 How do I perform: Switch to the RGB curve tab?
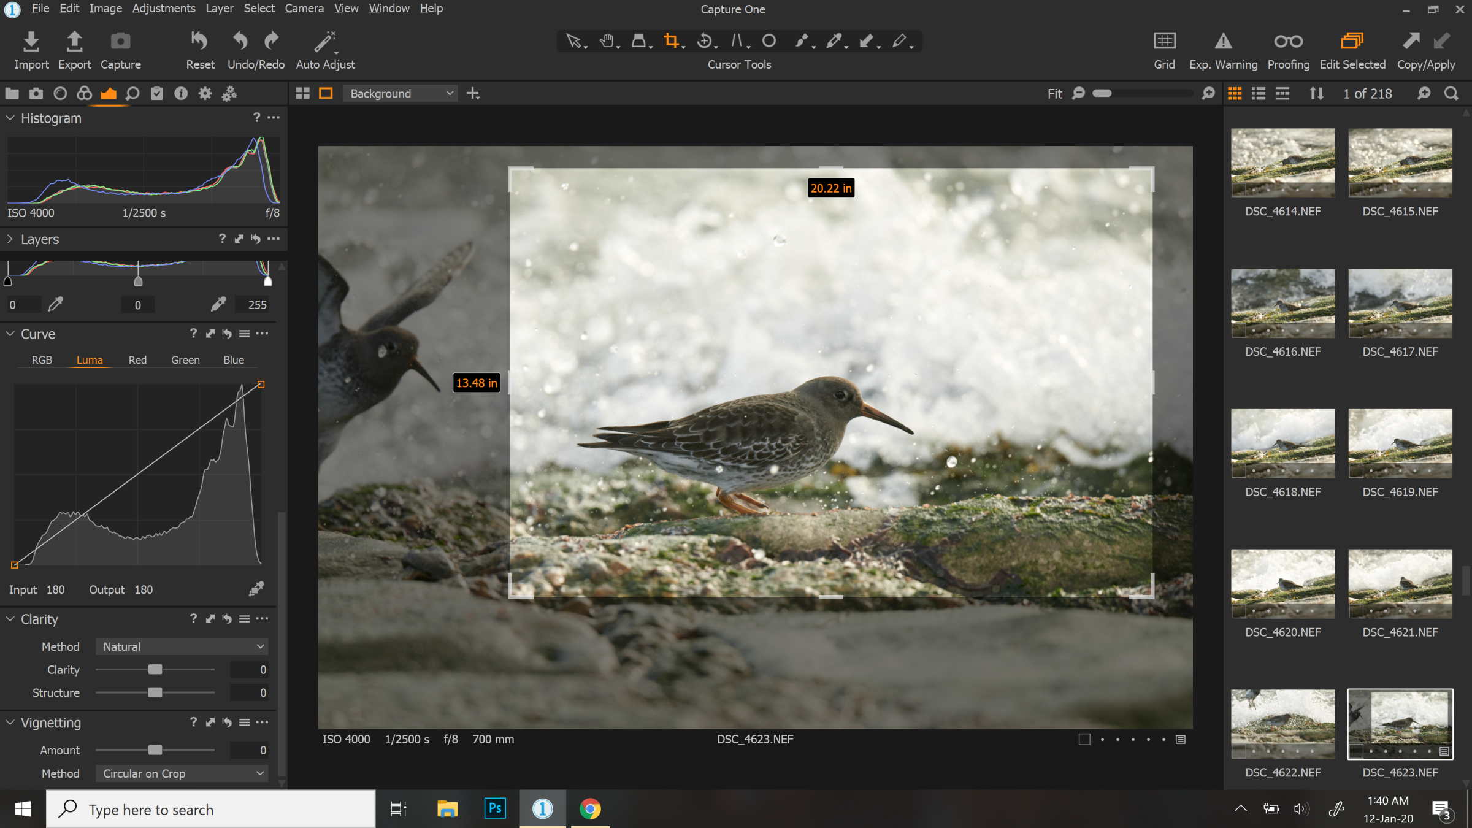point(42,359)
